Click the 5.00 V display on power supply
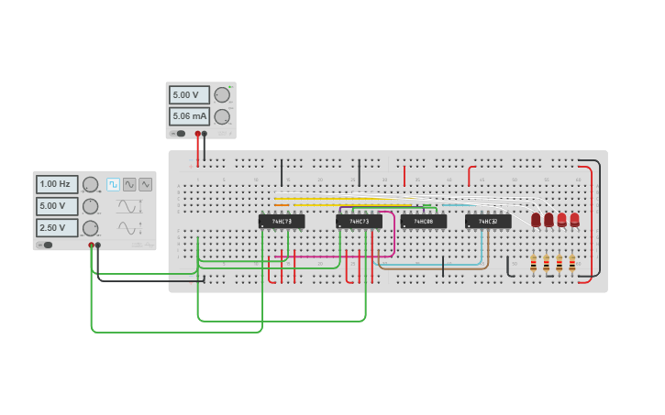665x415 pixels. pos(189,95)
